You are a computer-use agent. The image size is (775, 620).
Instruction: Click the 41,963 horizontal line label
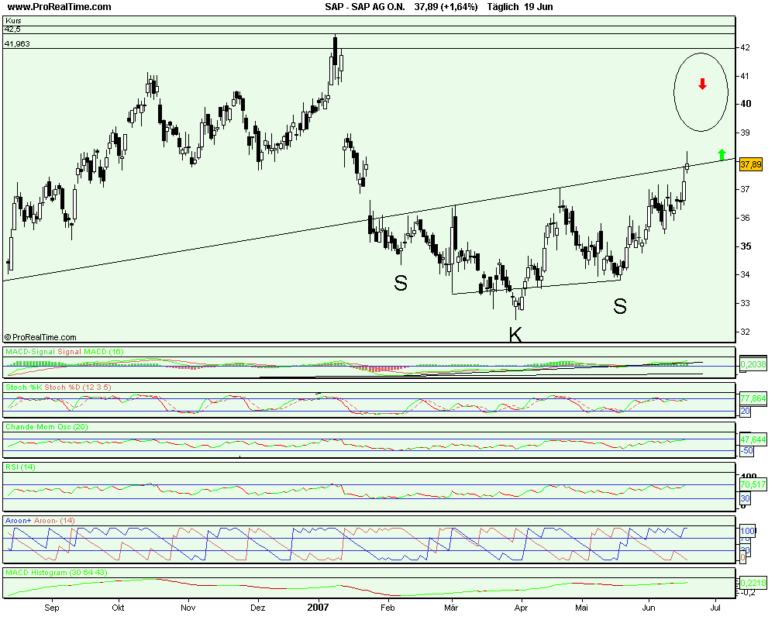click(17, 43)
